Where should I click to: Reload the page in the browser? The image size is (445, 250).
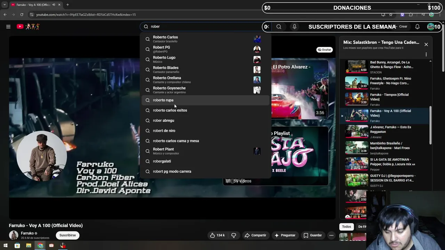(22, 15)
